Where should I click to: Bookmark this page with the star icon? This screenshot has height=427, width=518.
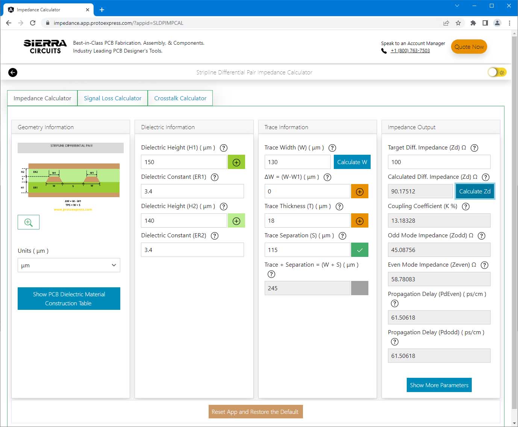pos(458,23)
